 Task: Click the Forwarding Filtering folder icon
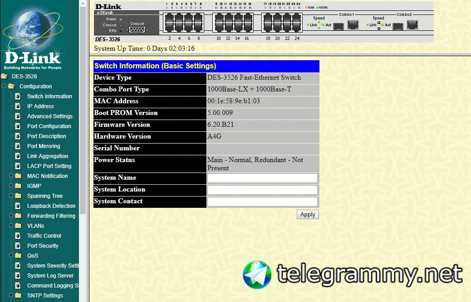click(x=18, y=216)
